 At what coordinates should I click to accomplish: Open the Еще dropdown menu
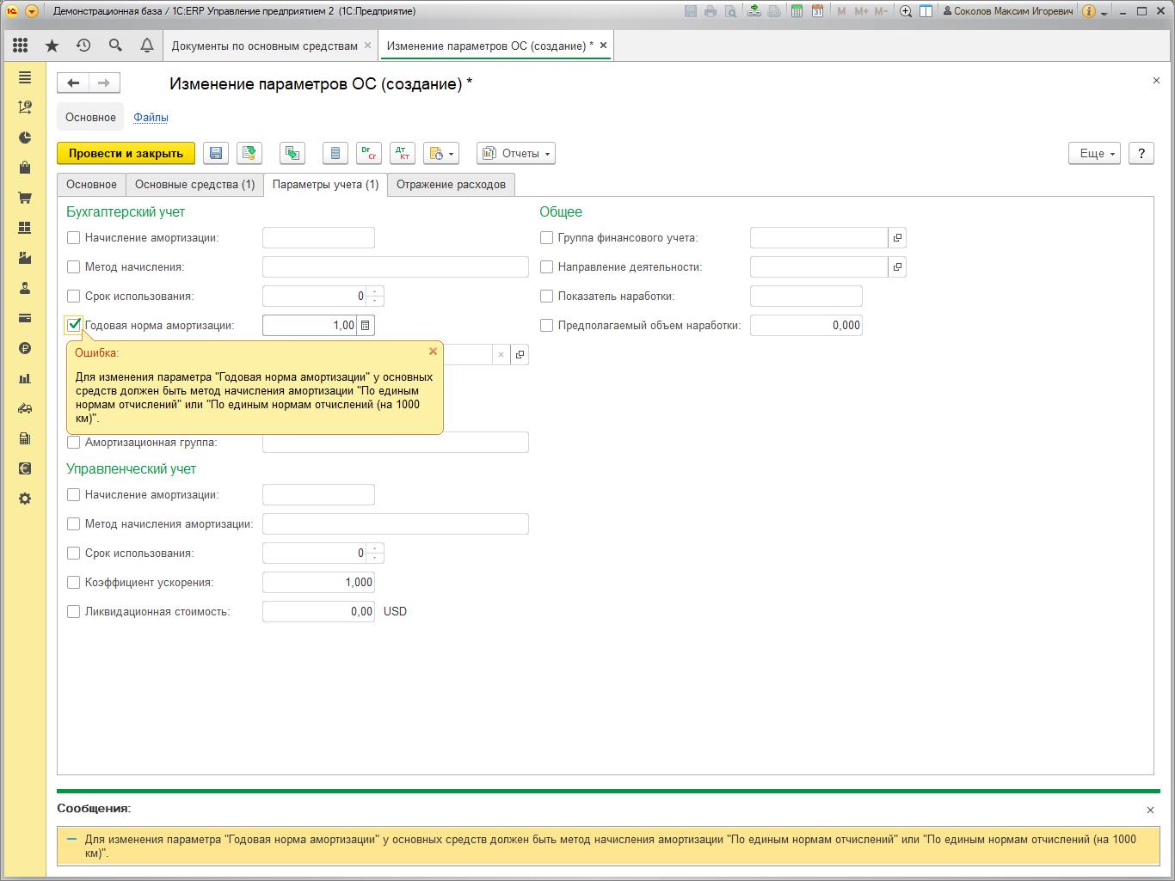[x=1095, y=153]
